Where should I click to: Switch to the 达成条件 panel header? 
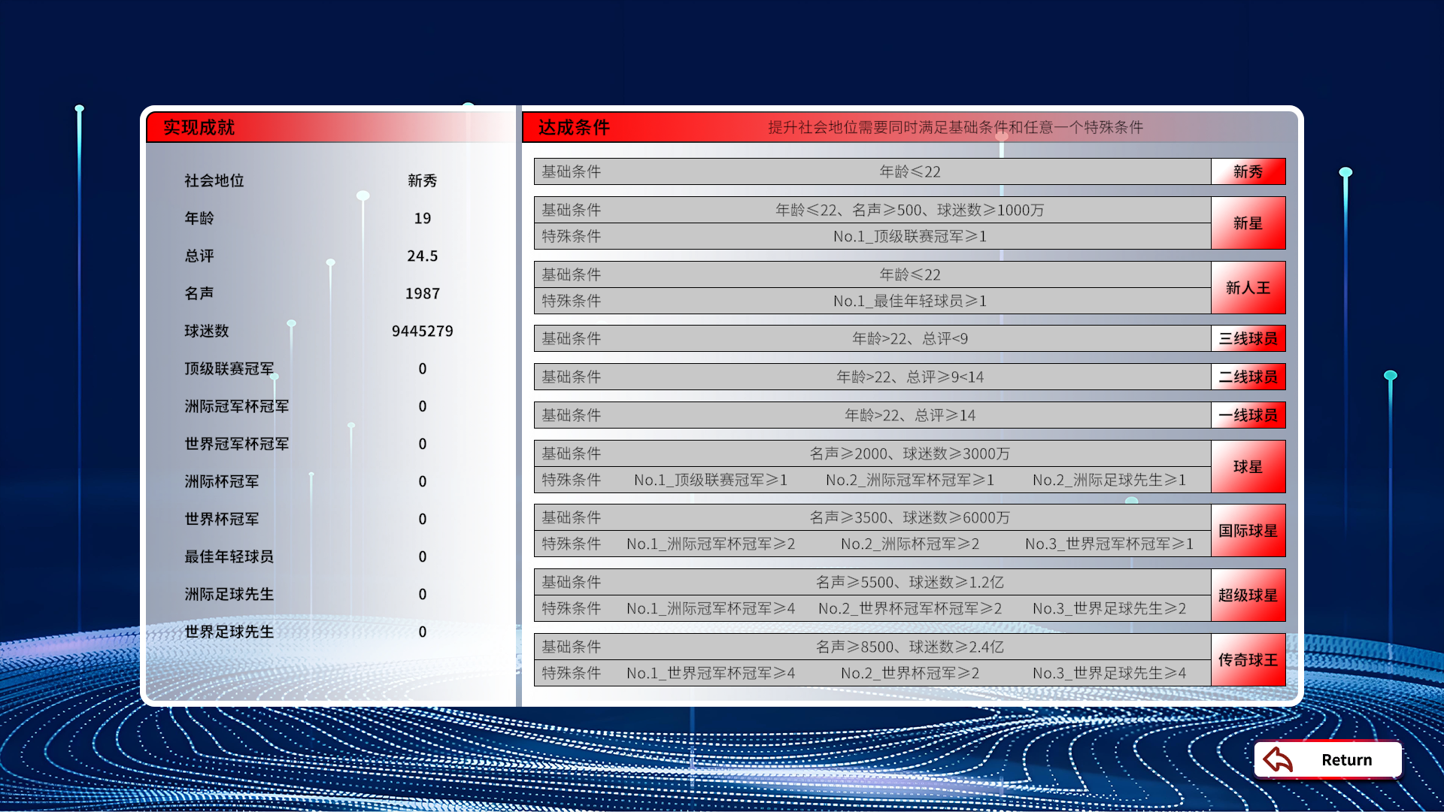572,128
